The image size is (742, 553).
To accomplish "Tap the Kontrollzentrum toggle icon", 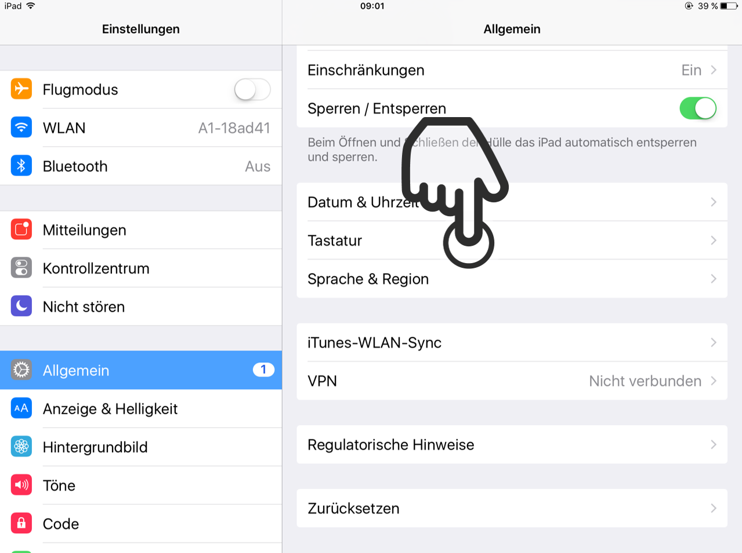I will [21, 268].
